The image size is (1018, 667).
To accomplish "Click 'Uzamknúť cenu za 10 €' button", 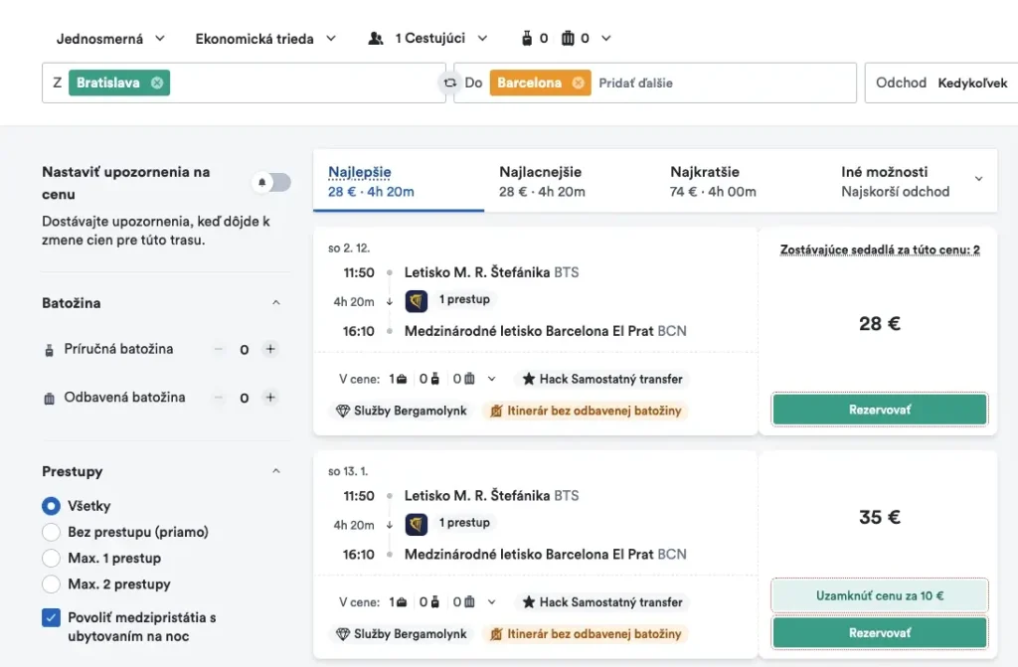I will point(879,596).
